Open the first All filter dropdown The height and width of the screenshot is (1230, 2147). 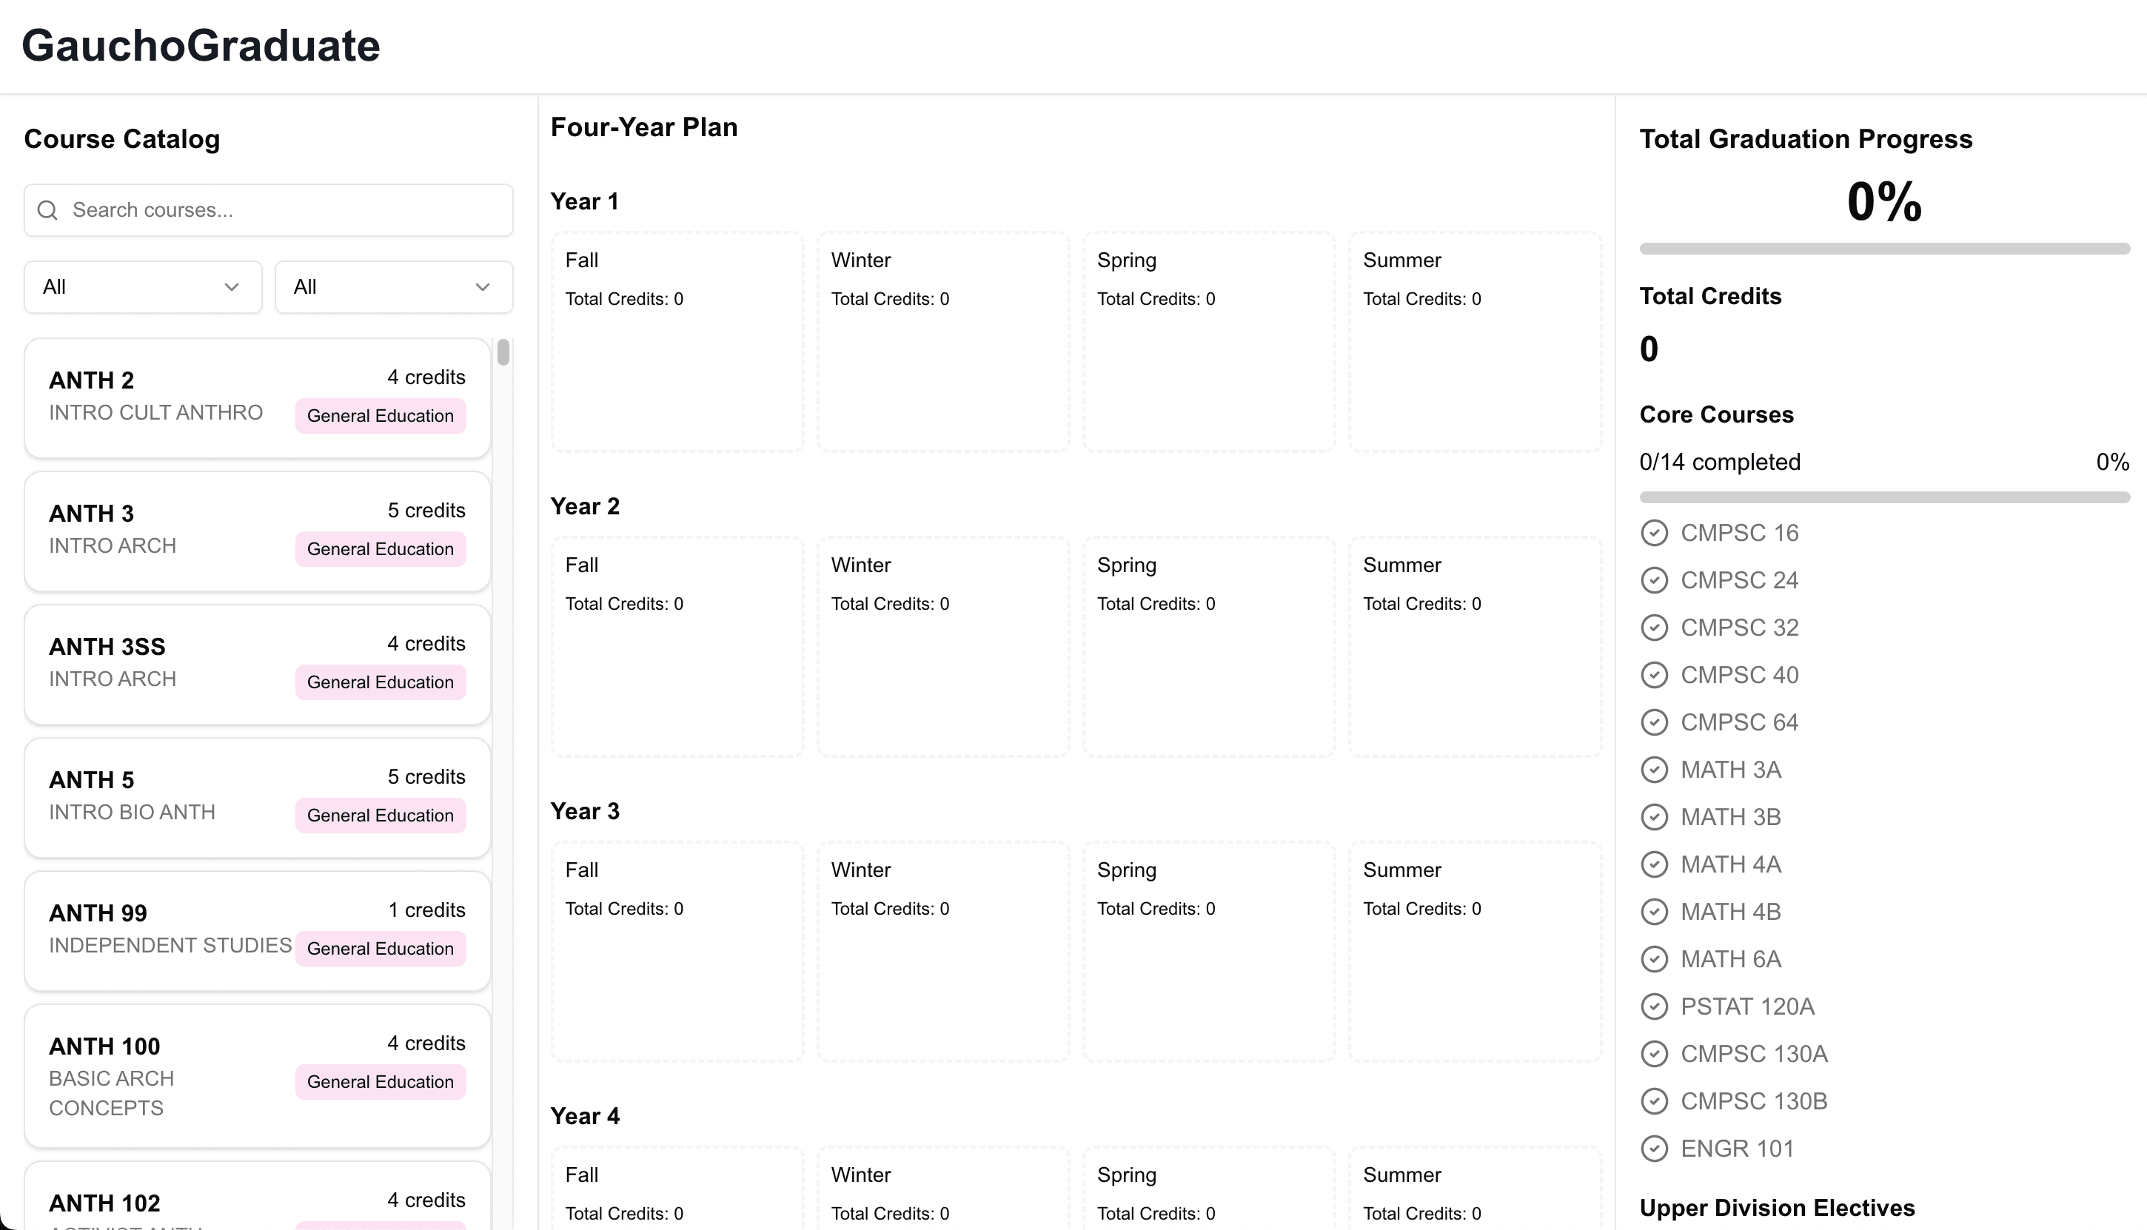click(143, 287)
